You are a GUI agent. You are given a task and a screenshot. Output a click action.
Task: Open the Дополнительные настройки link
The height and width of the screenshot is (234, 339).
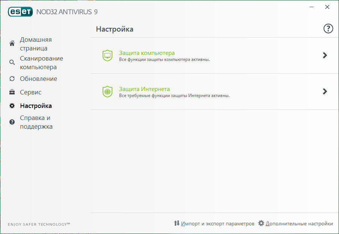pos(299,223)
